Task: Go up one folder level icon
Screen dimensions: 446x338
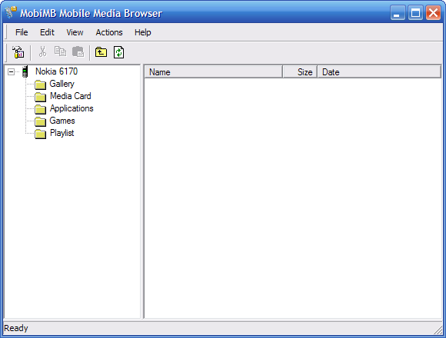Action: coord(101,52)
